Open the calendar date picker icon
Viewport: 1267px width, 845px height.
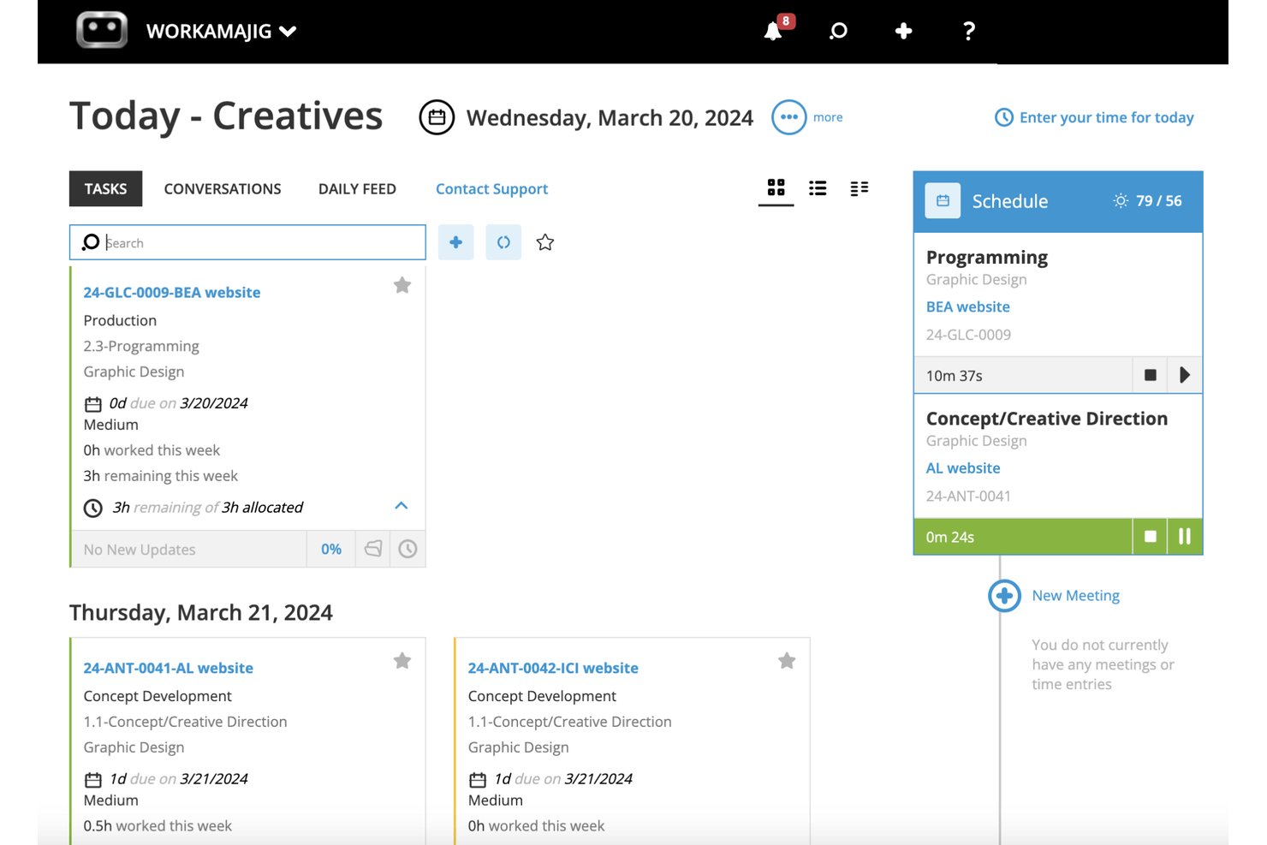[437, 117]
